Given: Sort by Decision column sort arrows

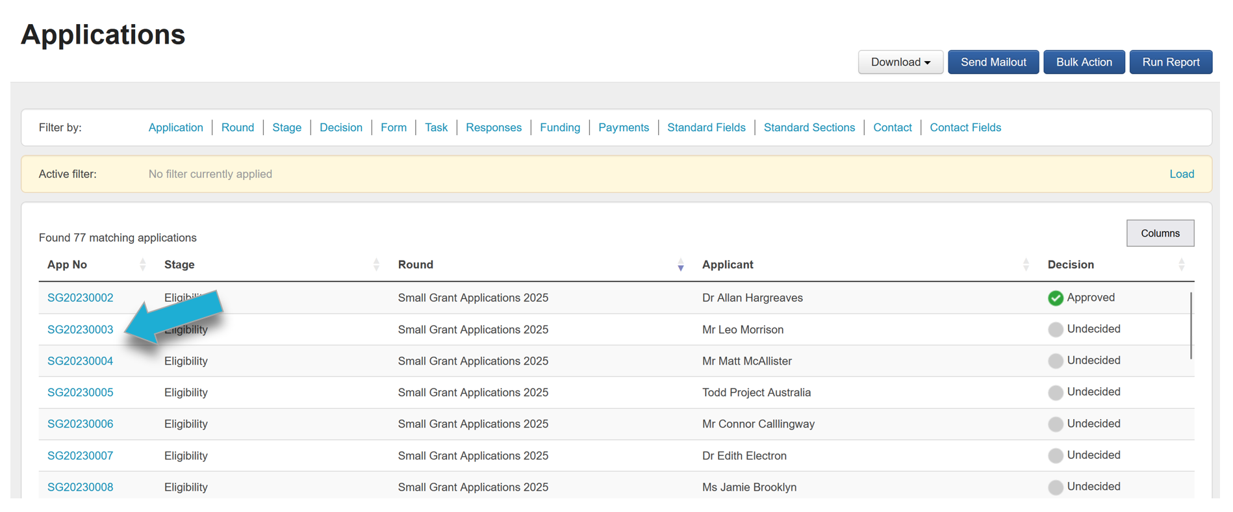Looking at the screenshot, I should click(x=1181, y=264).
